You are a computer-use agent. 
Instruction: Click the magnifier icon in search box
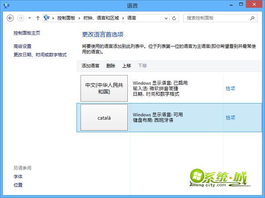pos(252,18)
